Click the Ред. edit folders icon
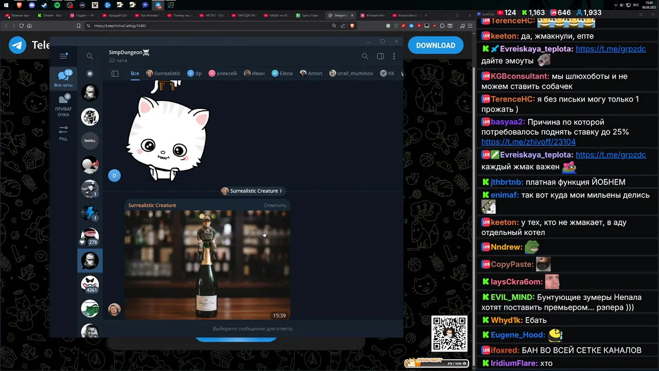The image size is (659, 371). click(x=63, y=133)
